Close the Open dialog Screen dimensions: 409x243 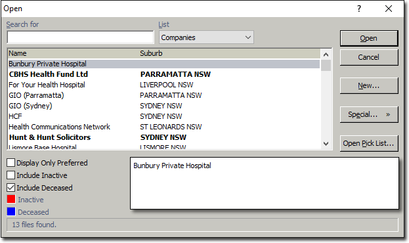point(389,9)
